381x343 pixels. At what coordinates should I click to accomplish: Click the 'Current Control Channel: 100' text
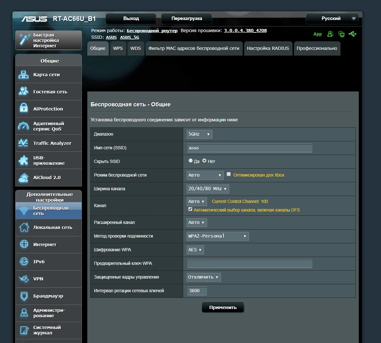(240, 202)
